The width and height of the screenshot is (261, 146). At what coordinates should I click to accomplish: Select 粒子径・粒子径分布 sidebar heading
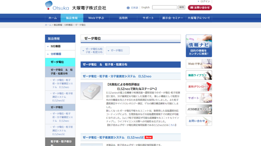click(x=60, y=142)
